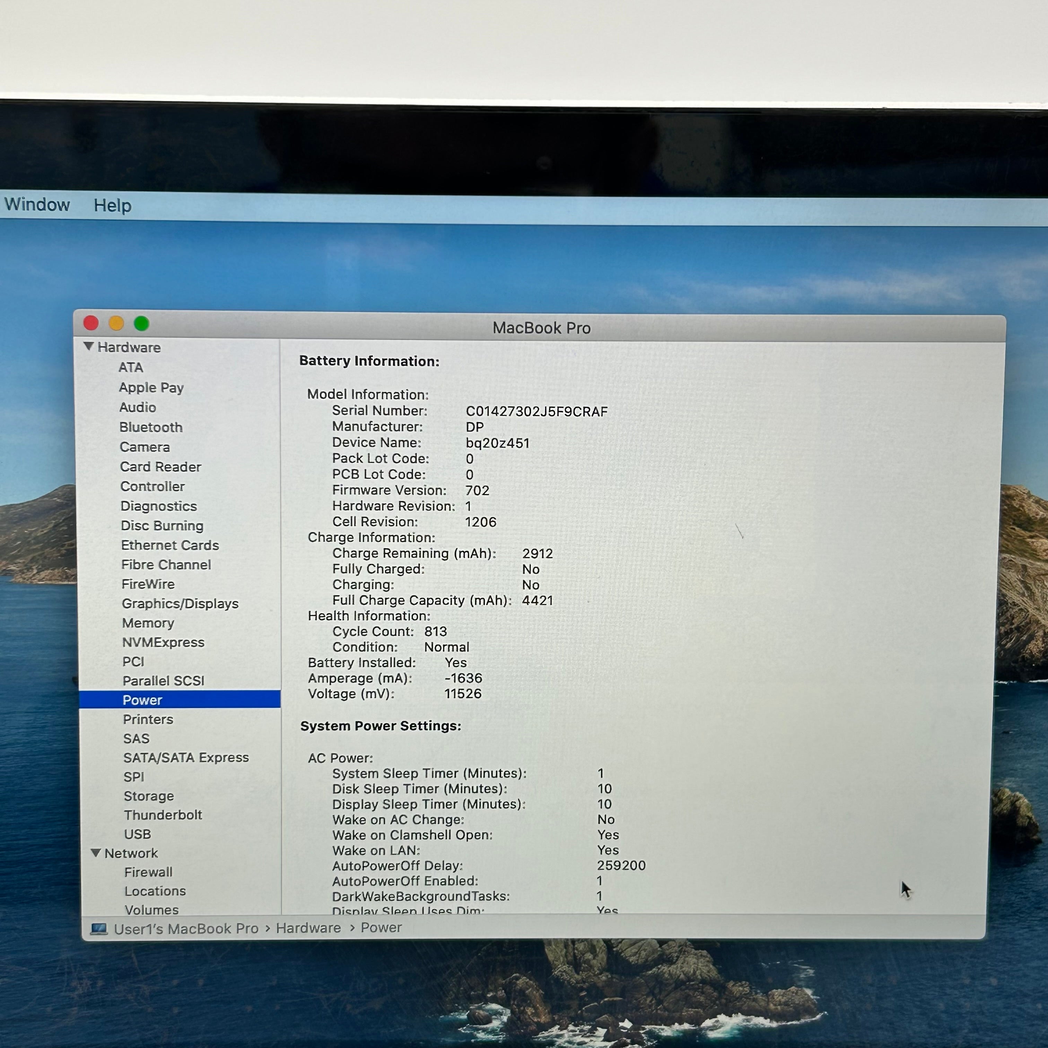Image resolution: width=1048 pixels, height=1048 pixels.
Task: Click the Display Sleep Timer row
Action: pos(472,804)
